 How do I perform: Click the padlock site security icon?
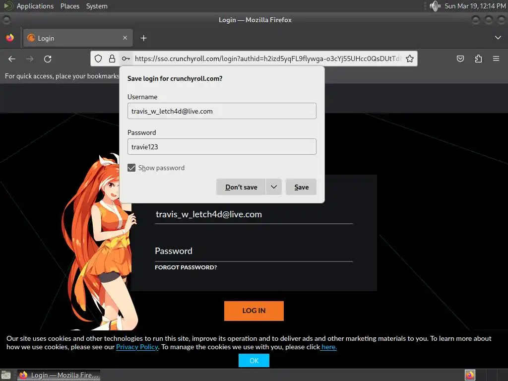pyautogui.click(x=112, y=59)
